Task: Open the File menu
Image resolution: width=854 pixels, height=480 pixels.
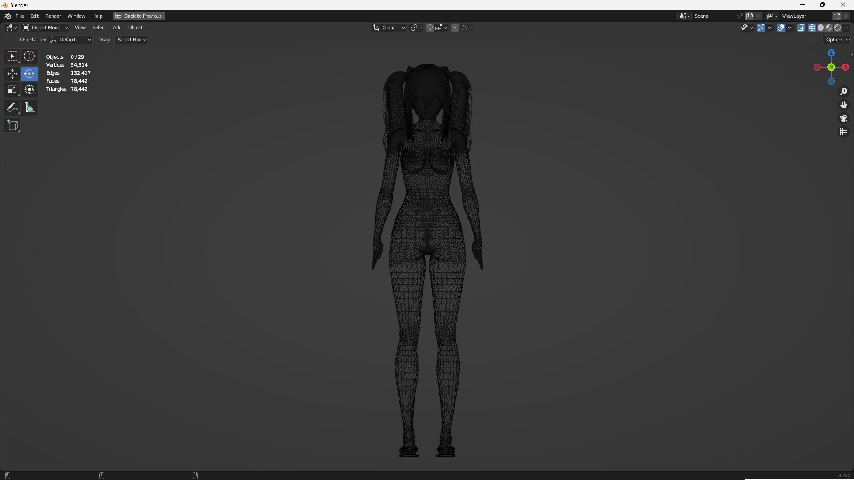Action: (20, 16)
